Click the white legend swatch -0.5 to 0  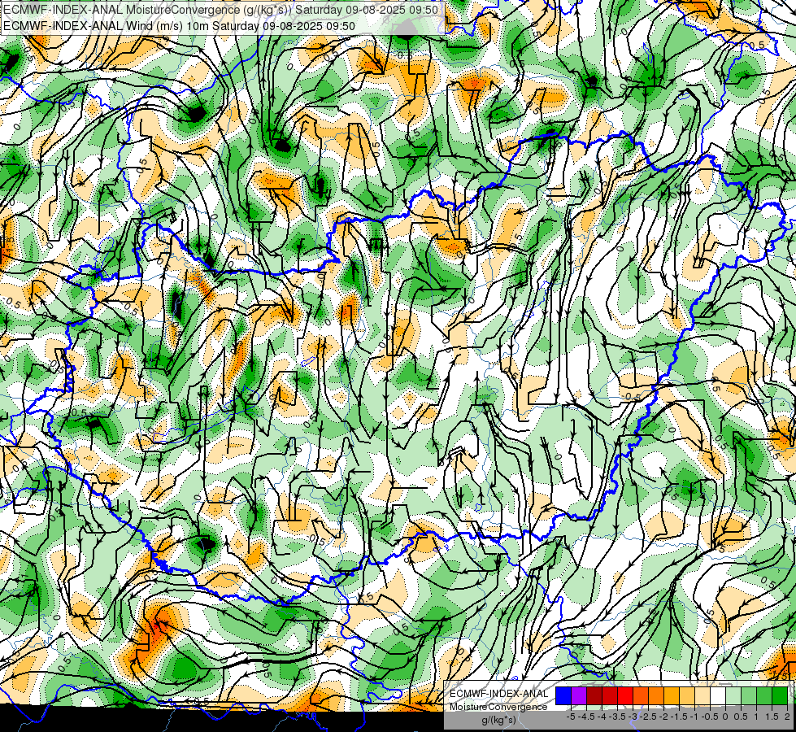pos(718,695)
